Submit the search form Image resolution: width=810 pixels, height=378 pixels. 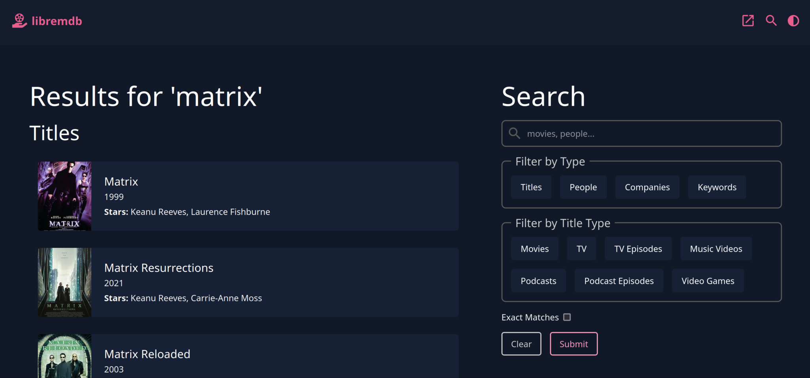coord(573,344)
